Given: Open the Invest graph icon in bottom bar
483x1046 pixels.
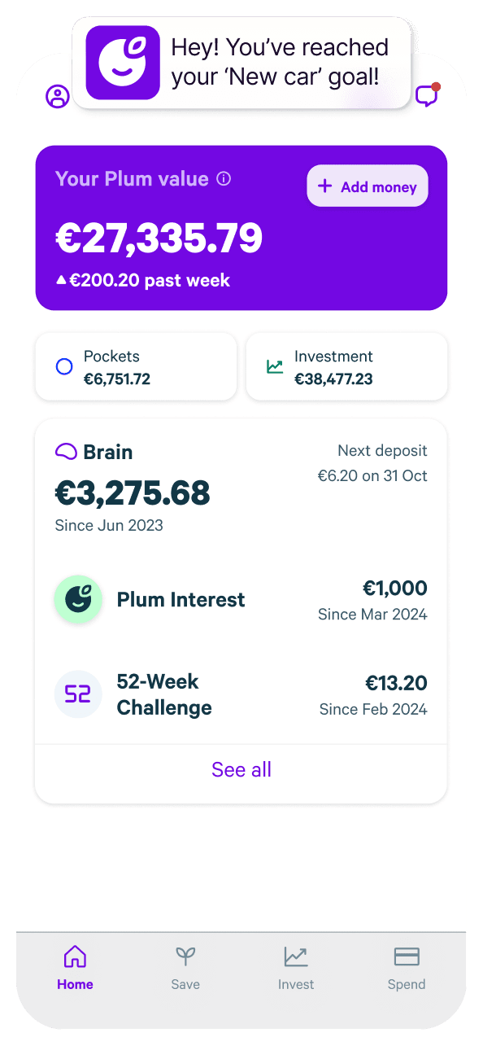Looking at the screenshot, I should click(296, 956).
